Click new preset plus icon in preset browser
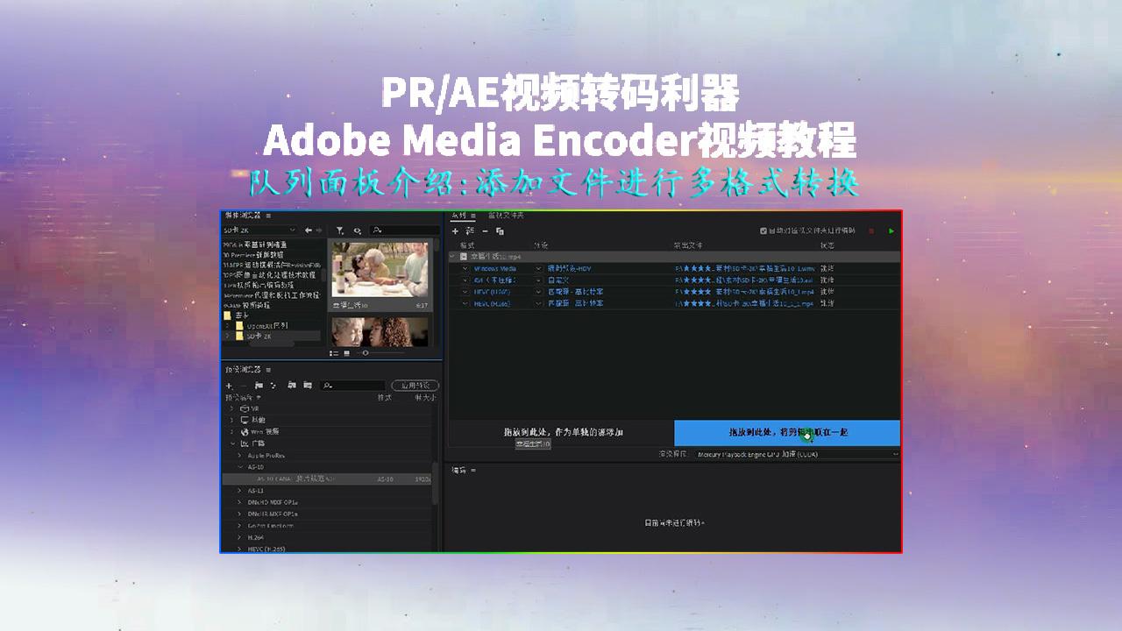Image resolution: width=1122 pixels, height=631 pixels. tap(229, 385)
